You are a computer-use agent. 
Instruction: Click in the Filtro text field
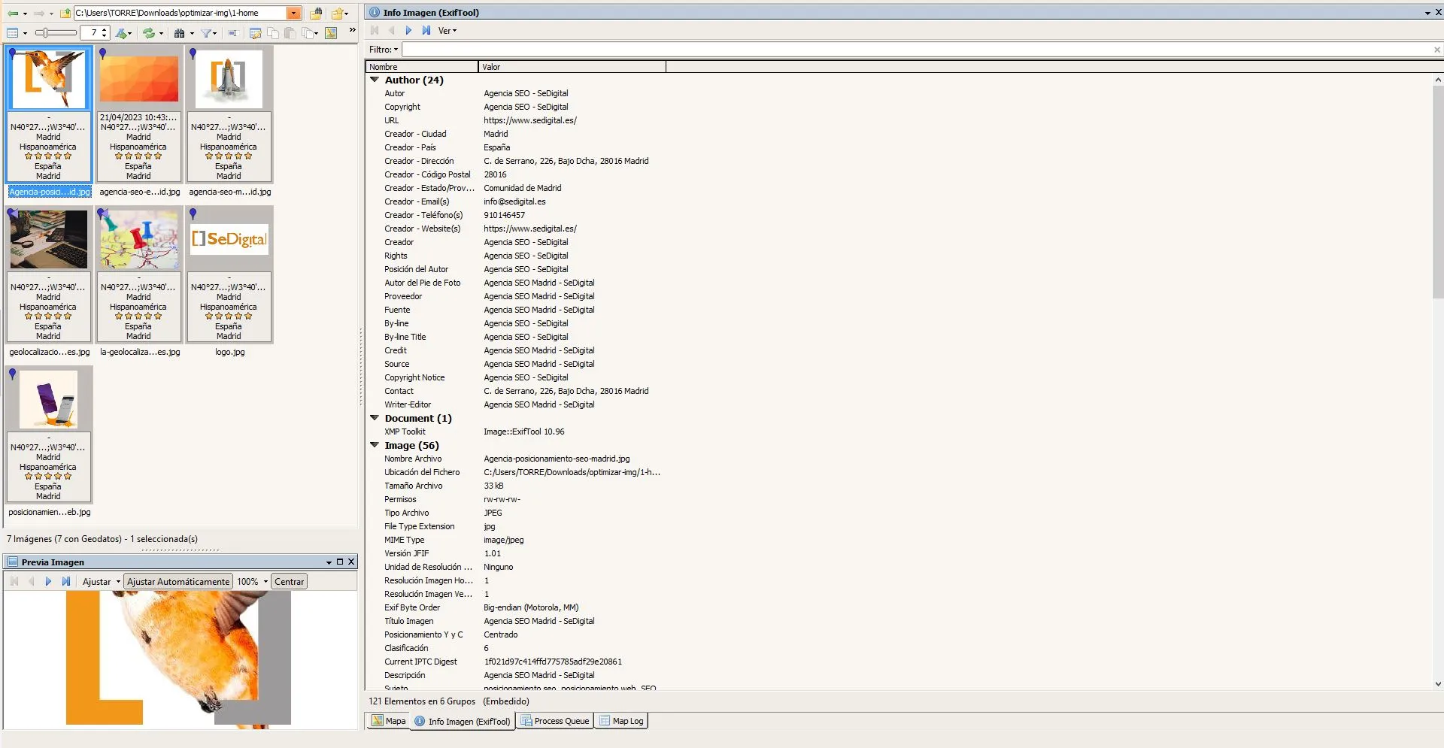(916, 50)
